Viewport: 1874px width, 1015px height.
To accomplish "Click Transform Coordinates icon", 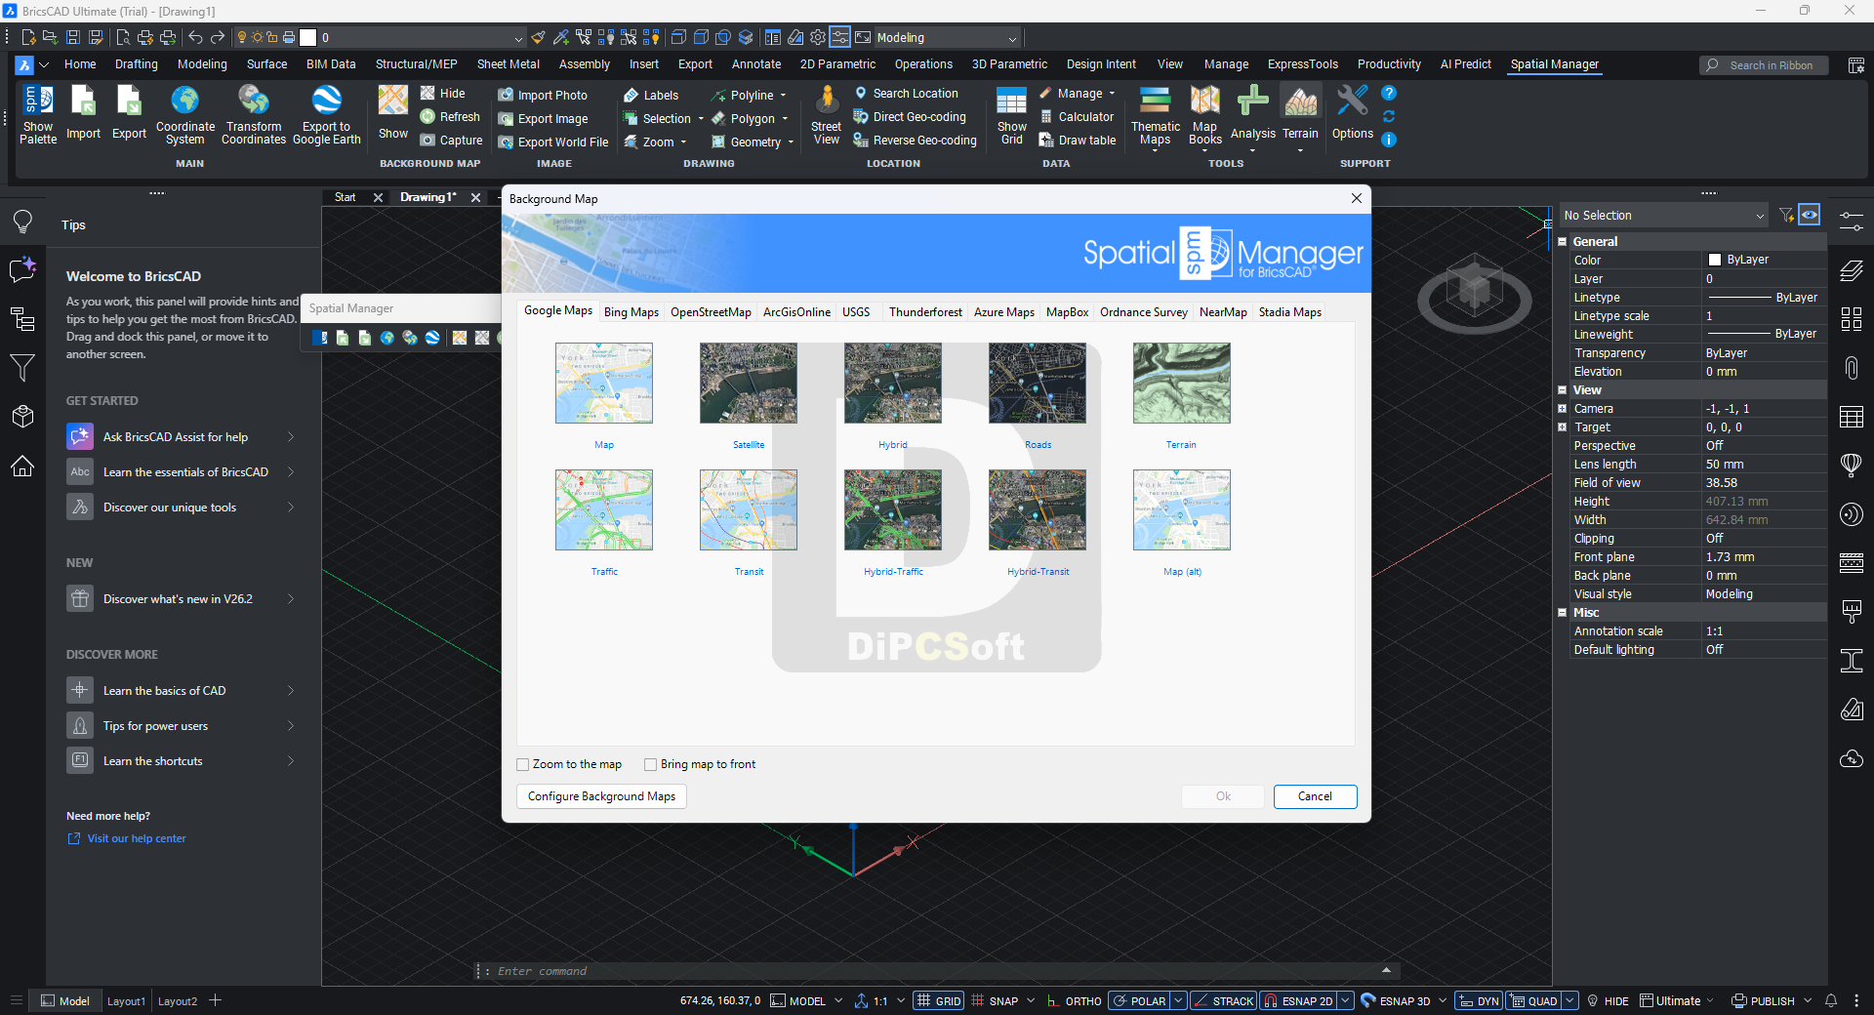I will [254, 114].
